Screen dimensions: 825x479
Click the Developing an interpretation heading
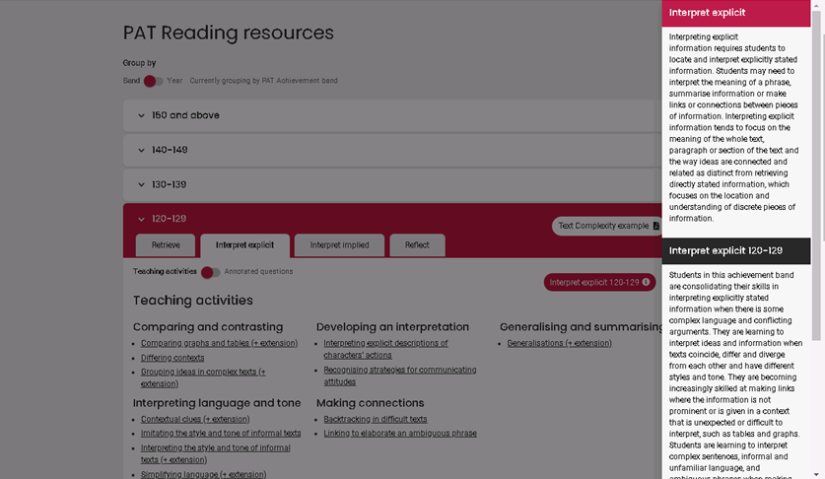392,327
